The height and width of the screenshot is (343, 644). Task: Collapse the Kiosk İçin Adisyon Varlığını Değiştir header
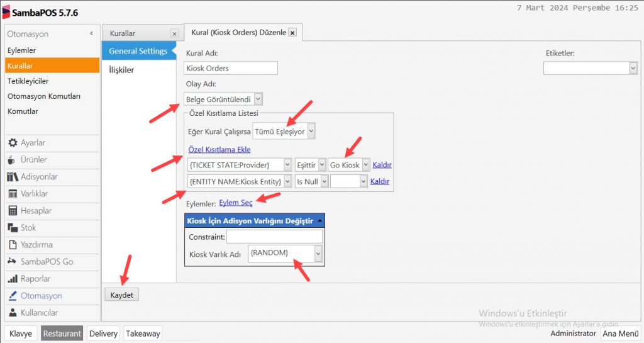(x=319, y=221)
